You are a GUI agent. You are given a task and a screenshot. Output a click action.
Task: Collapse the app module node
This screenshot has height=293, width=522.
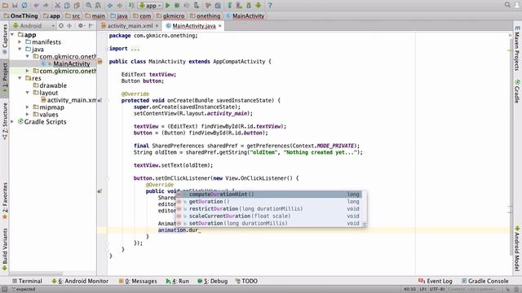click(x=12, y=34)
